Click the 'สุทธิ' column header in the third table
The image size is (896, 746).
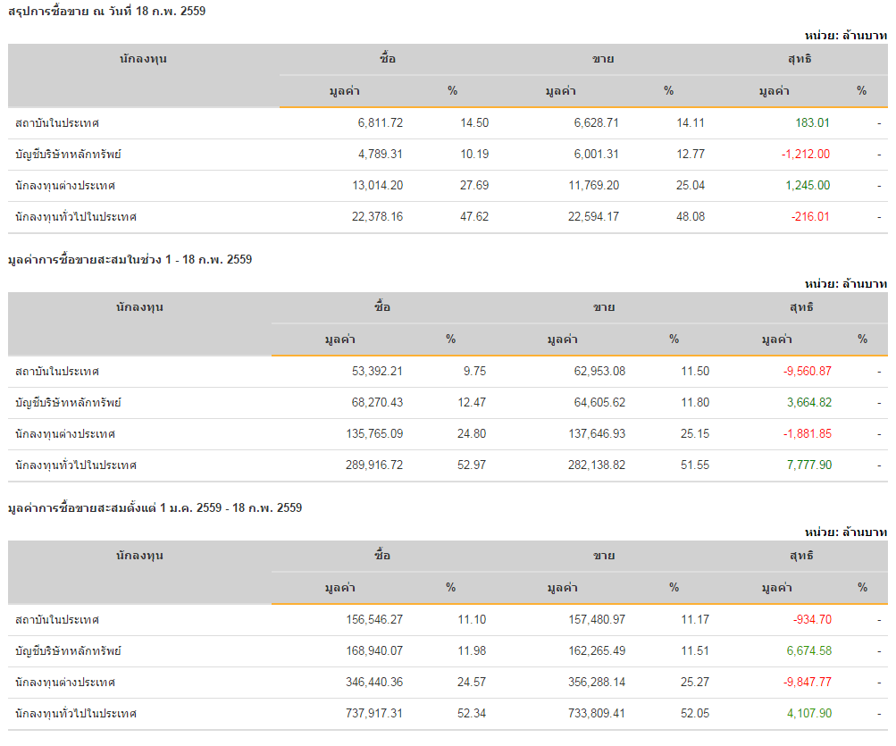click(801, 556)
